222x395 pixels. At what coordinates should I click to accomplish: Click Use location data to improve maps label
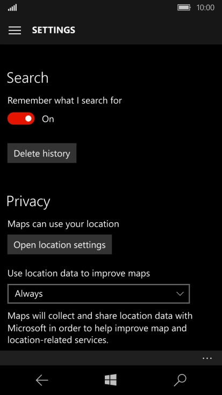78,273
